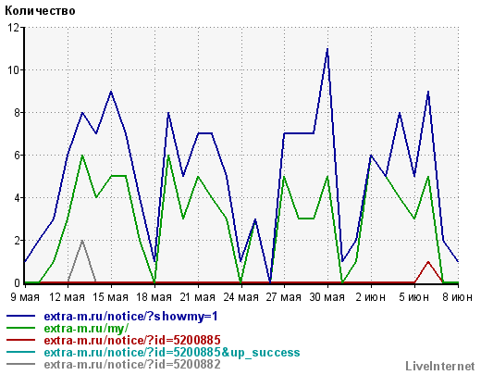Click the blue peak on 30 мая
Image resolution: width=481 pixels, height=375 pixels.
coord(327,49)
